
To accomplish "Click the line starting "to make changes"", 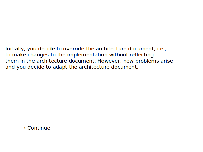I will coord(79,55).
